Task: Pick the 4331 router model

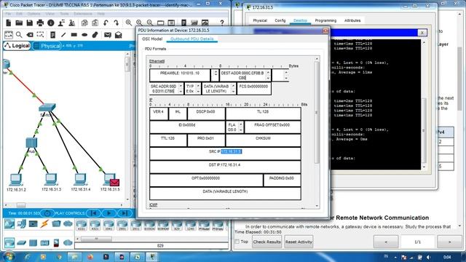Action: click(x=81, y=225)
